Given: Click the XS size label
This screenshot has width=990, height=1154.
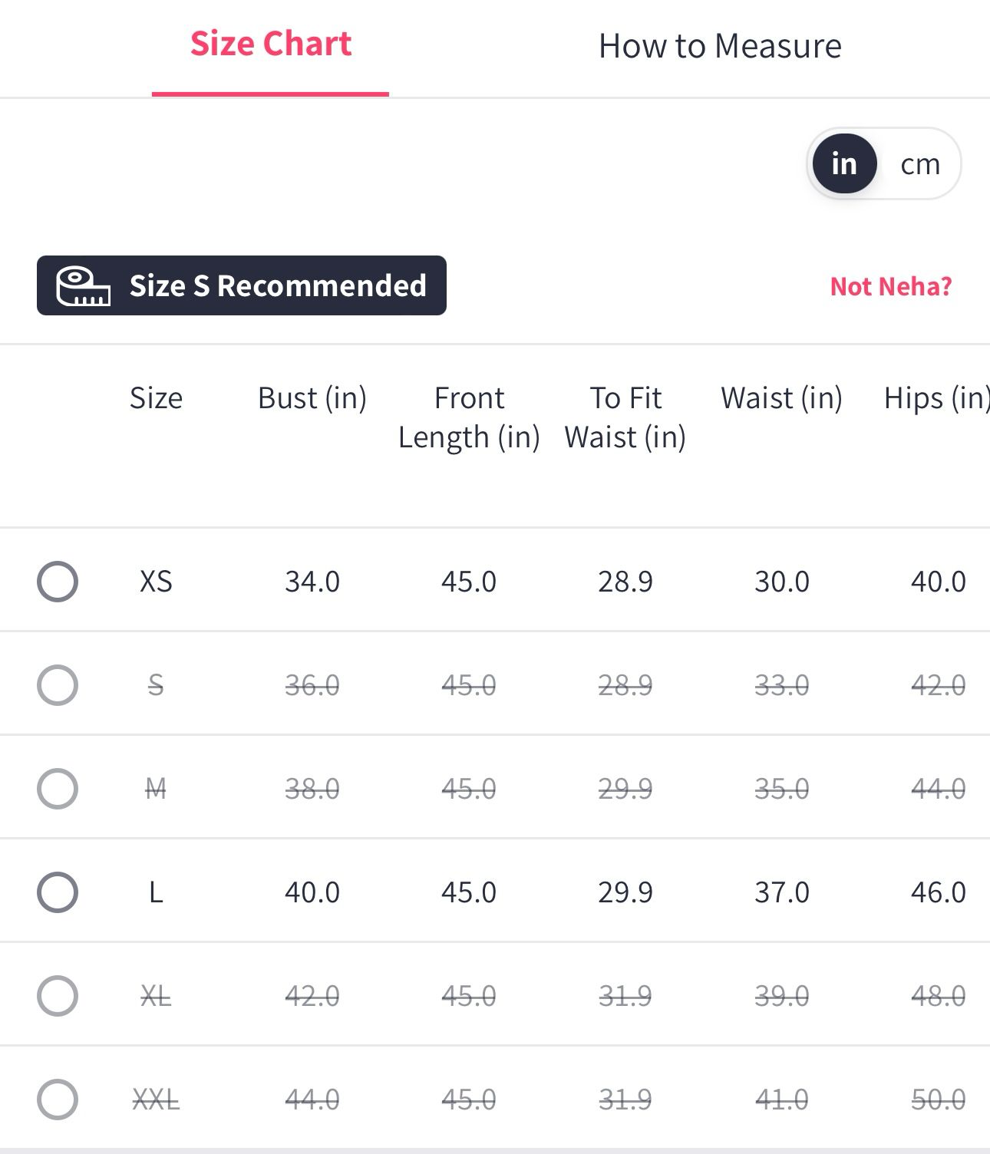Looking at the screenshot, I should click(x=156, y=581).
